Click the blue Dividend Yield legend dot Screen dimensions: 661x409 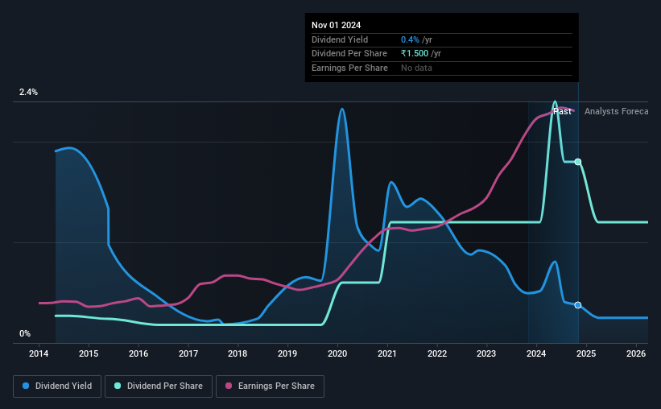point(26,386)
